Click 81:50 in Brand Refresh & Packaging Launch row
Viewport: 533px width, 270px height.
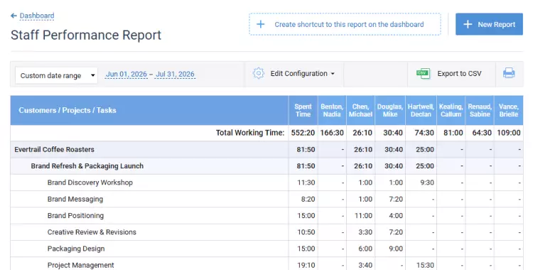click(x=306, y=166)
